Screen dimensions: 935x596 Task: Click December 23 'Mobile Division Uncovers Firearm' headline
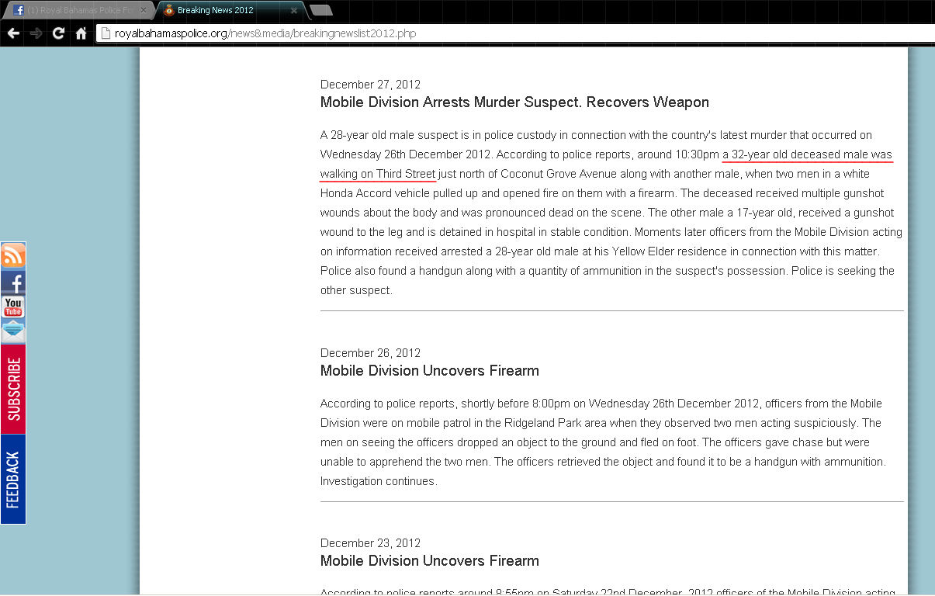coord(429,561)
